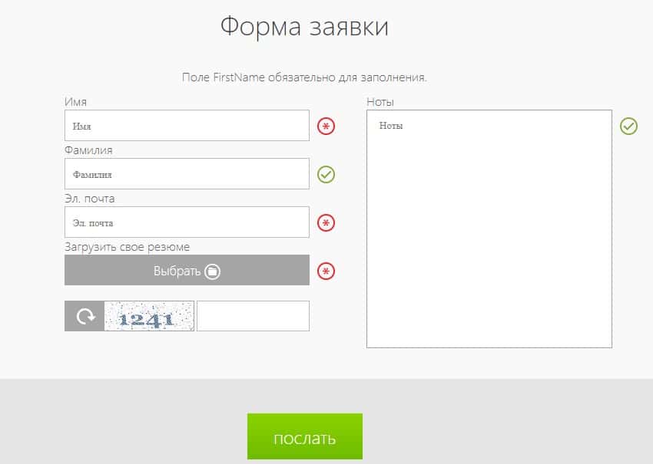Click the red required icon beside Выбрать
Screen dimensions: 653x464
point(326,271)
